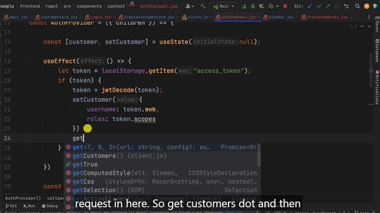Open the Run tool window button
Image resolution: width=380 pixels, height=213 pixels.
point(29,206)
